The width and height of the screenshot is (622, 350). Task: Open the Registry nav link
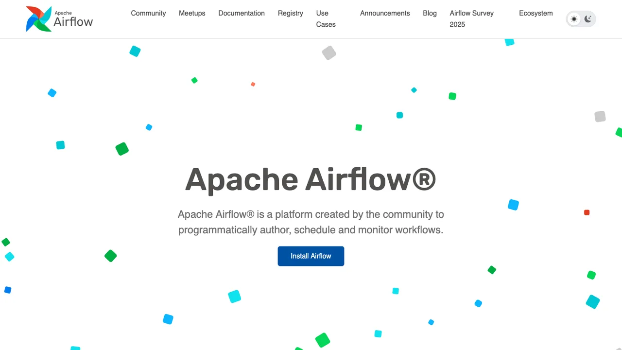click(291, 13)
